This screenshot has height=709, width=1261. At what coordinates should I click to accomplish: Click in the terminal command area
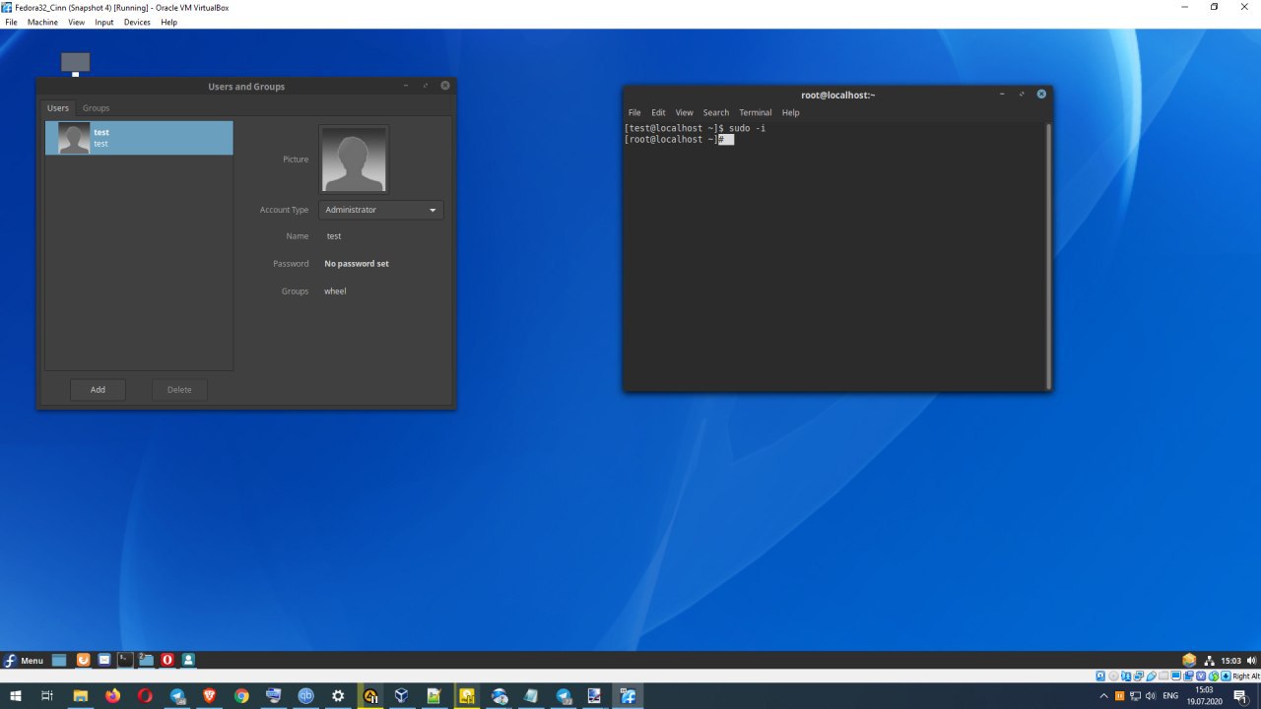(x=834, y=255)
